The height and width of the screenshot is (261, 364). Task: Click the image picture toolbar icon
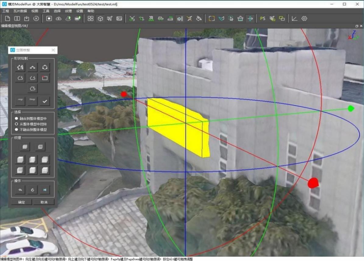[119, 19]
